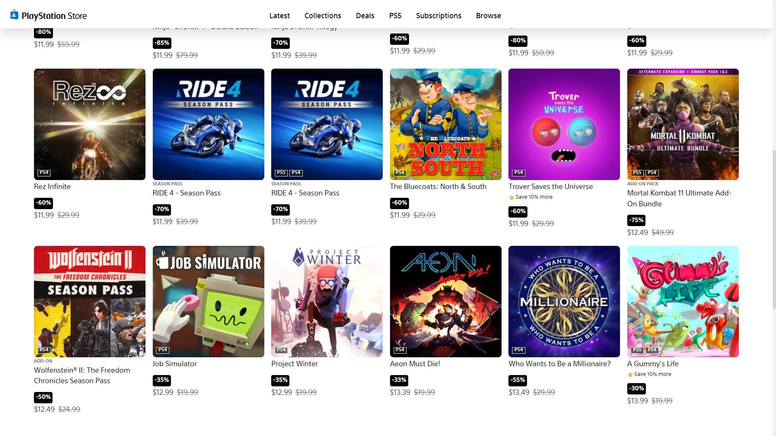This screenshot has width=776, height=436.
Task: Select the Project Winter cover thumbnail
Action: (327, 302)
